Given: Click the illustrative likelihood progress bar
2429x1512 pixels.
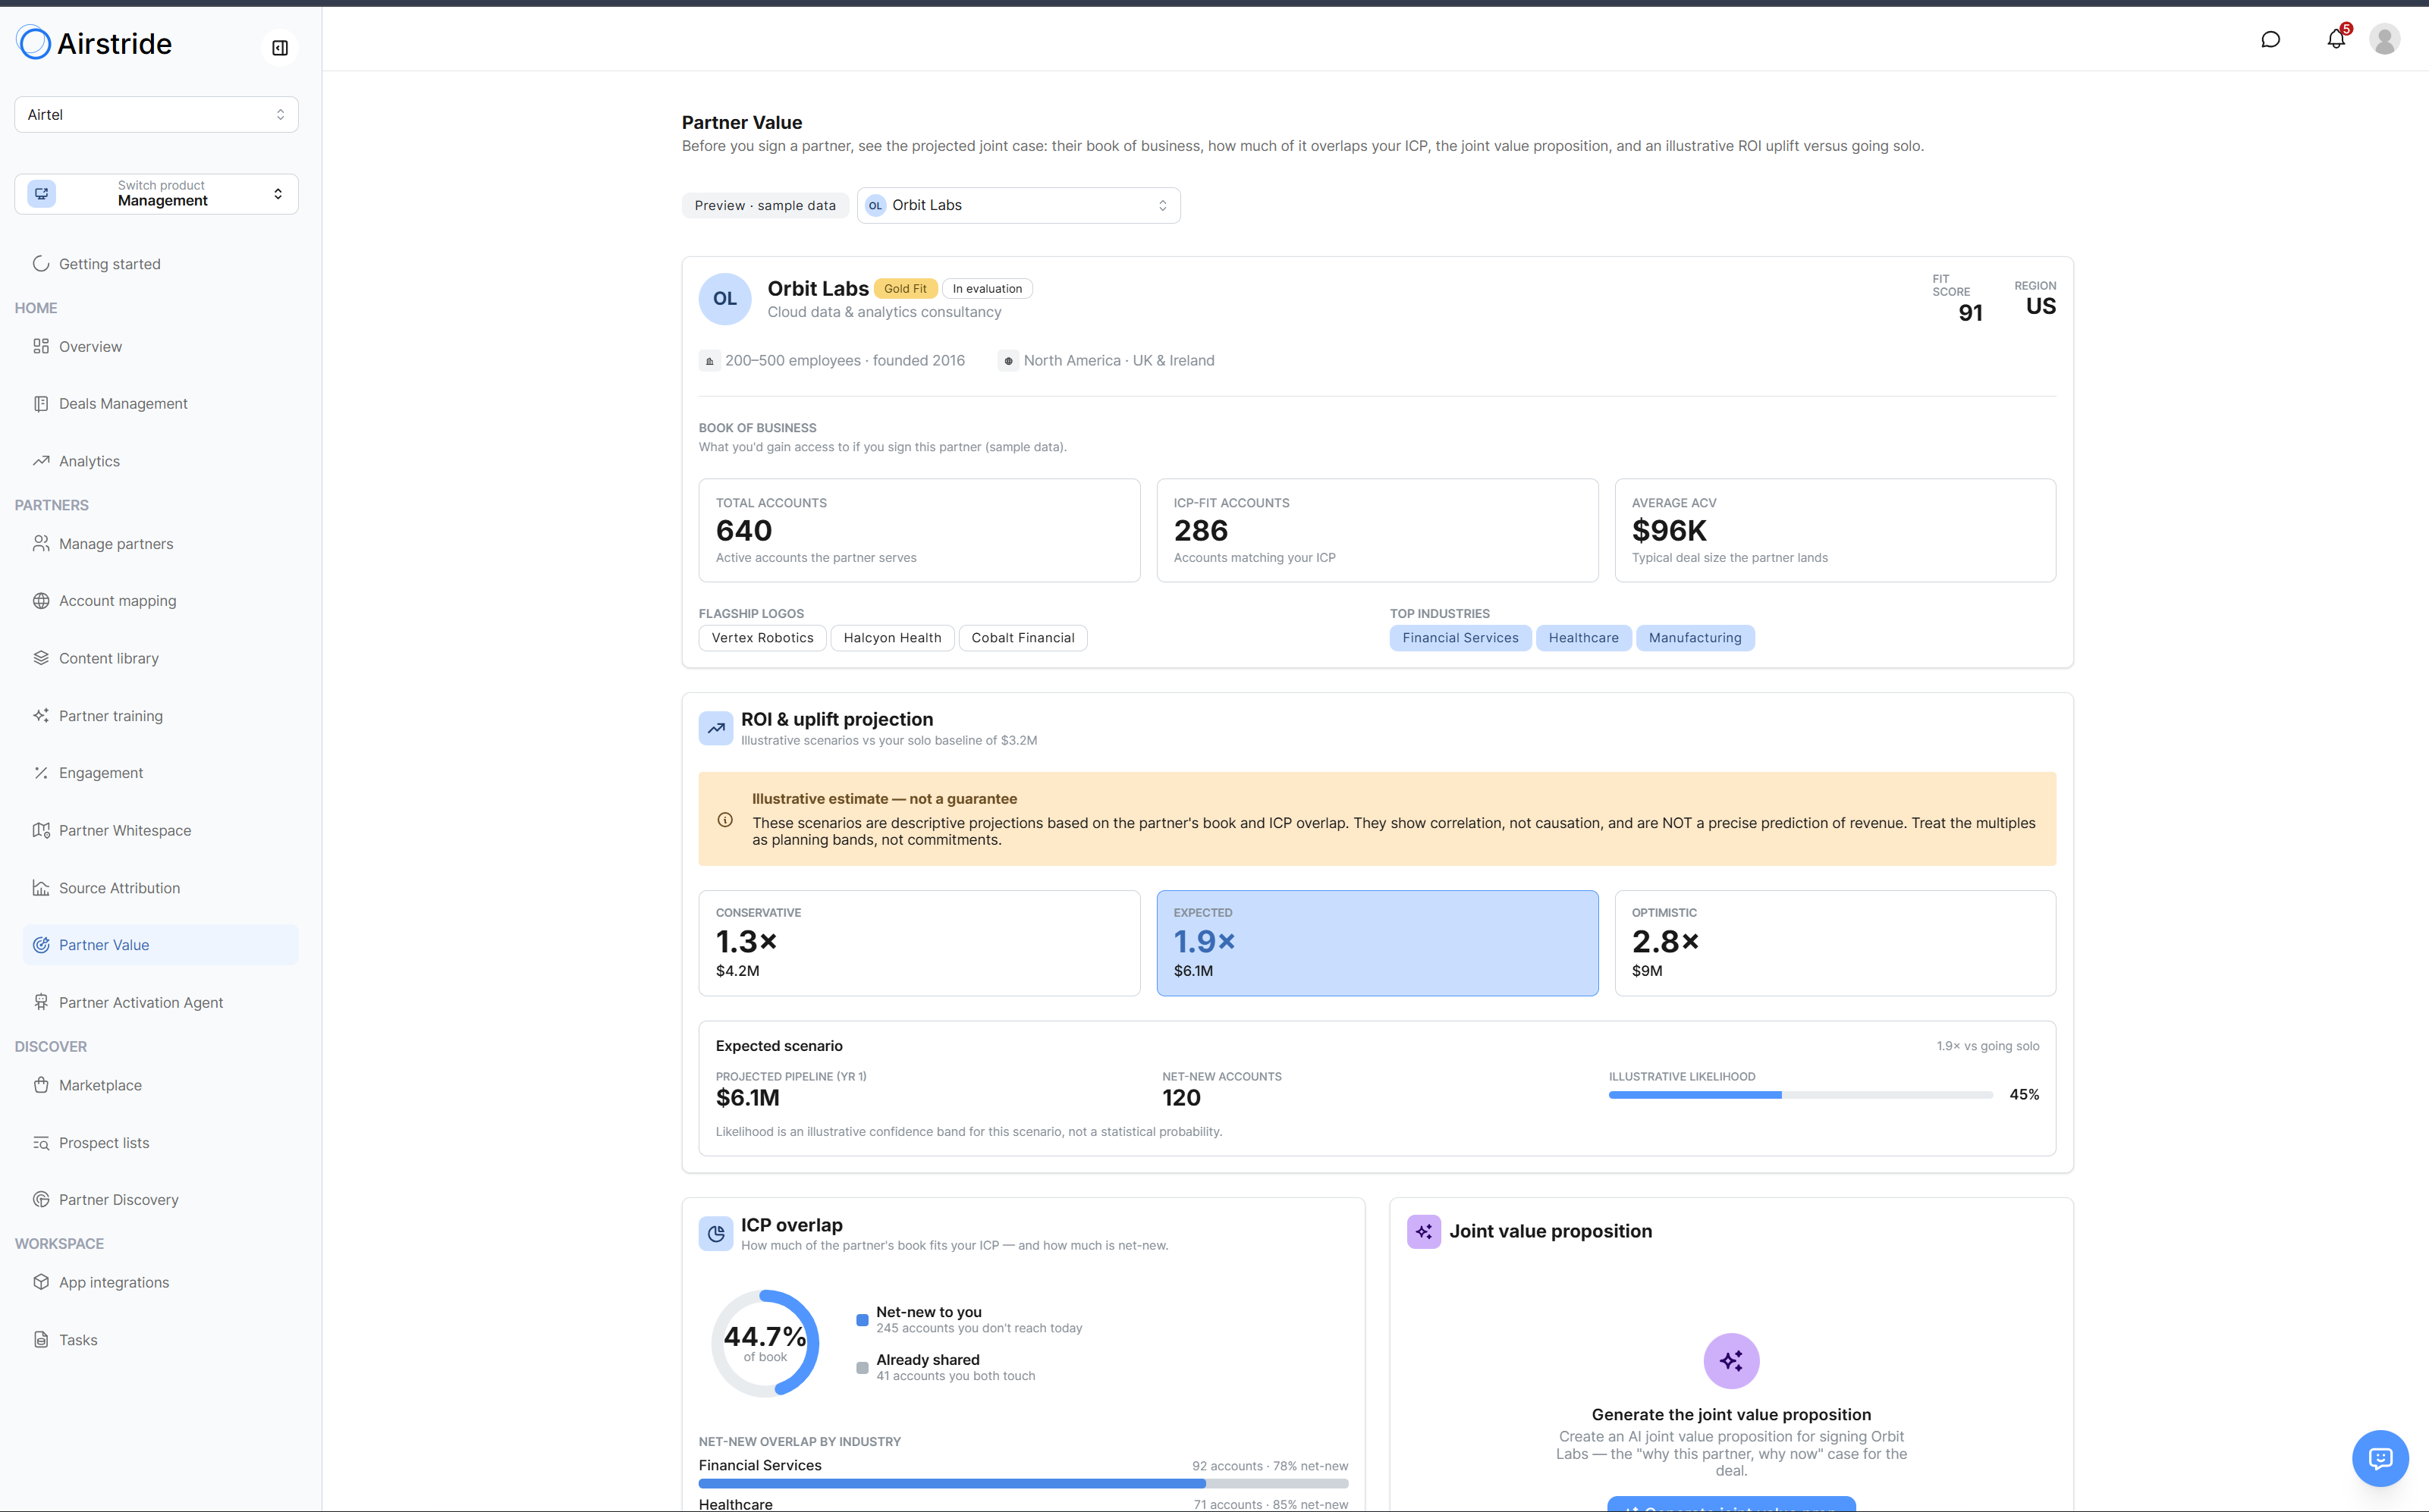Looking at the screenshot, I should tap(1799, 1095).
